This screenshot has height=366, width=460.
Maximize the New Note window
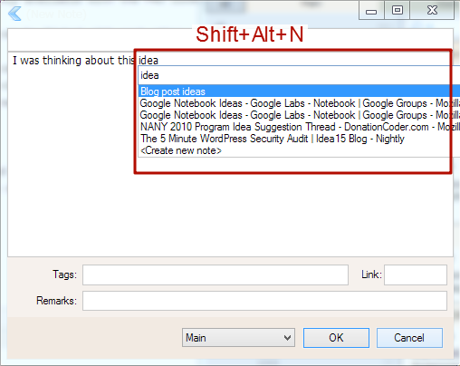(398, 11)
